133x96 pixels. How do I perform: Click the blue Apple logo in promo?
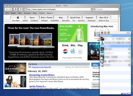[x=73, y=51]
